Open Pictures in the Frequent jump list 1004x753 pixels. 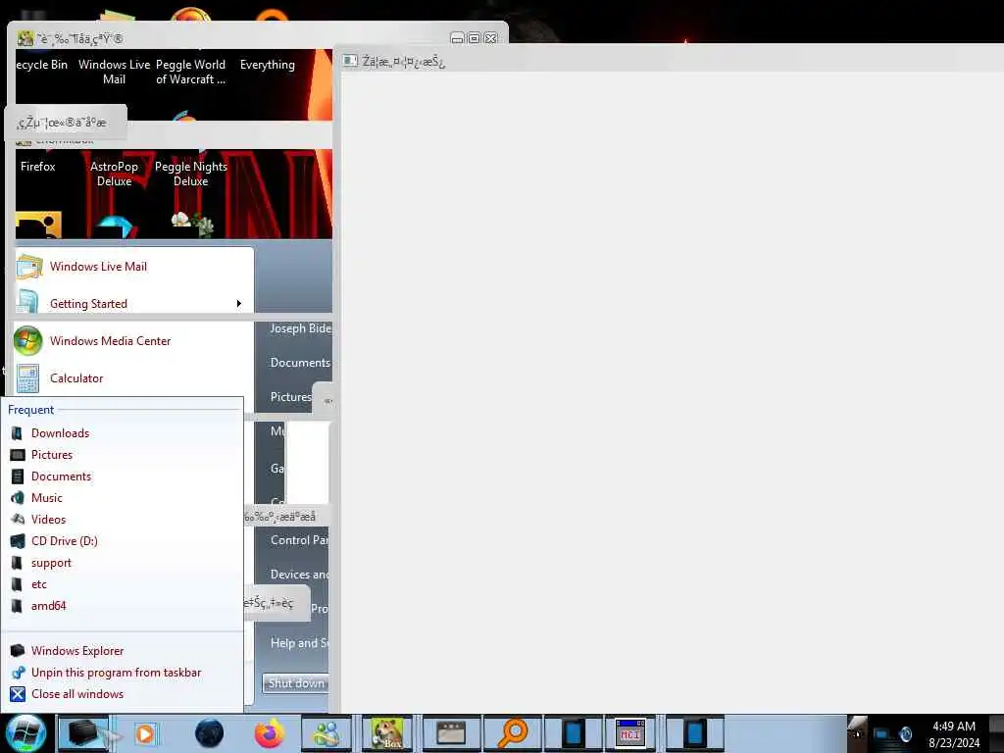tap(52, 455)
